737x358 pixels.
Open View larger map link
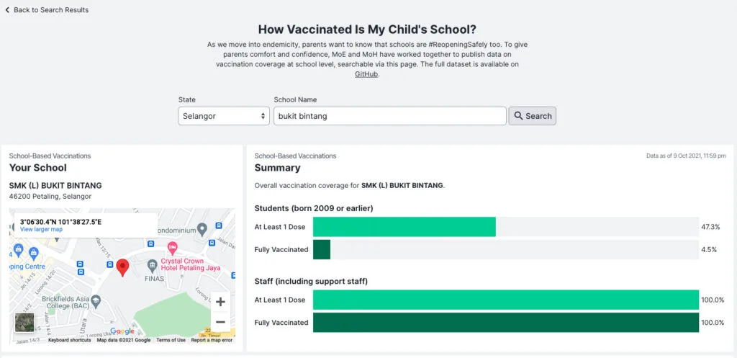click(x=41, y=230)
